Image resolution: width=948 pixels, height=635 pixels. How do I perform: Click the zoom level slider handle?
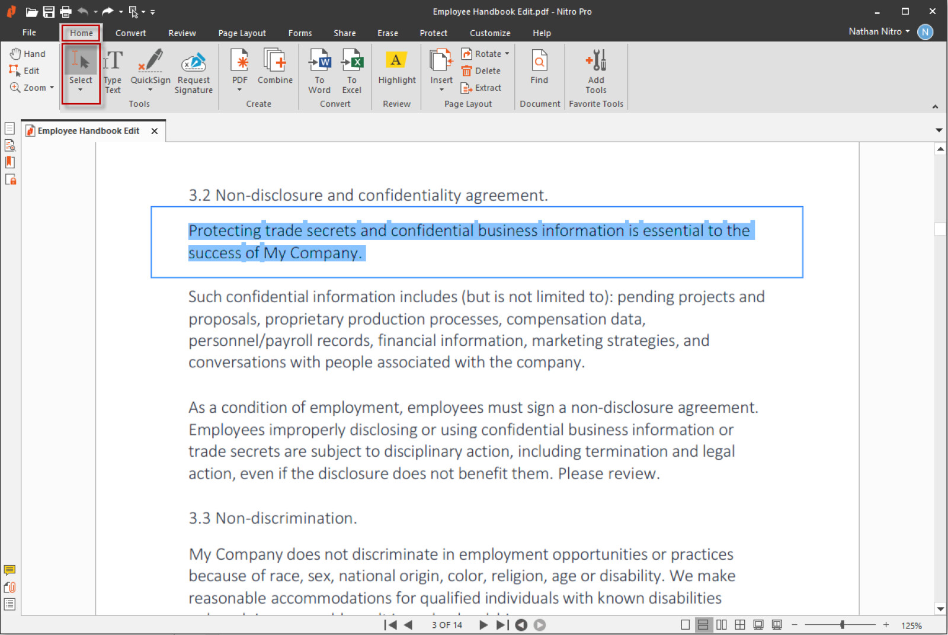(842, 625)
